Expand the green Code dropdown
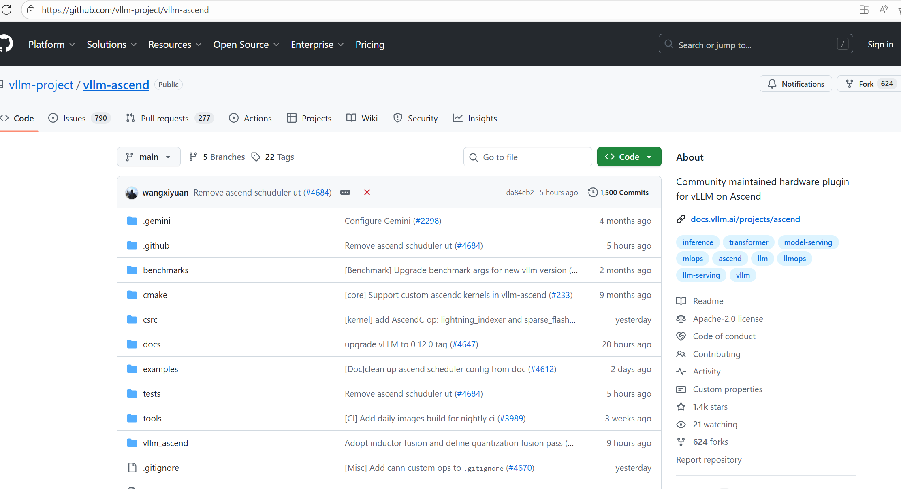The height and width of the screenshot is (489, 901). (x=629, y=157)
